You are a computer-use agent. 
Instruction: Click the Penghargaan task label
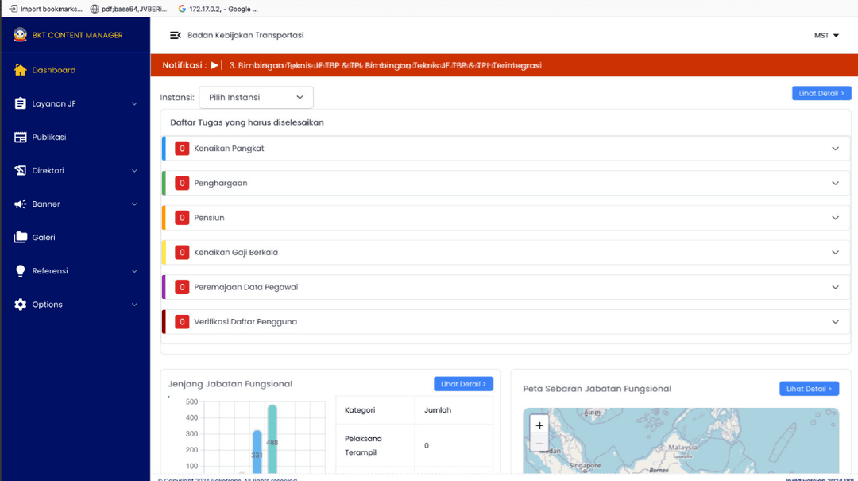coord(221,183)
